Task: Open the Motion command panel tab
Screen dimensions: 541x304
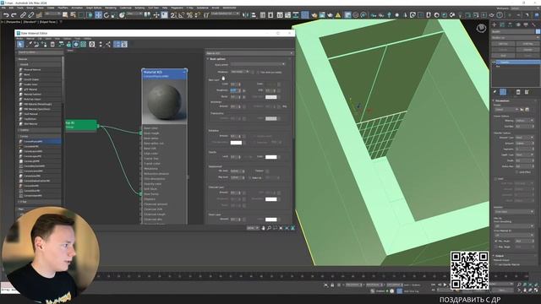Action: [518, 24]
